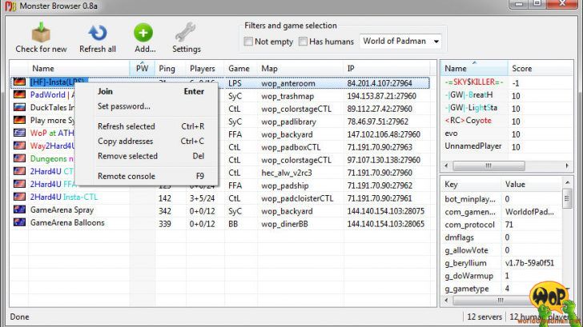Sort servers by Map column header
This screenshot has height=327, width=583.
tap(300, 68)
